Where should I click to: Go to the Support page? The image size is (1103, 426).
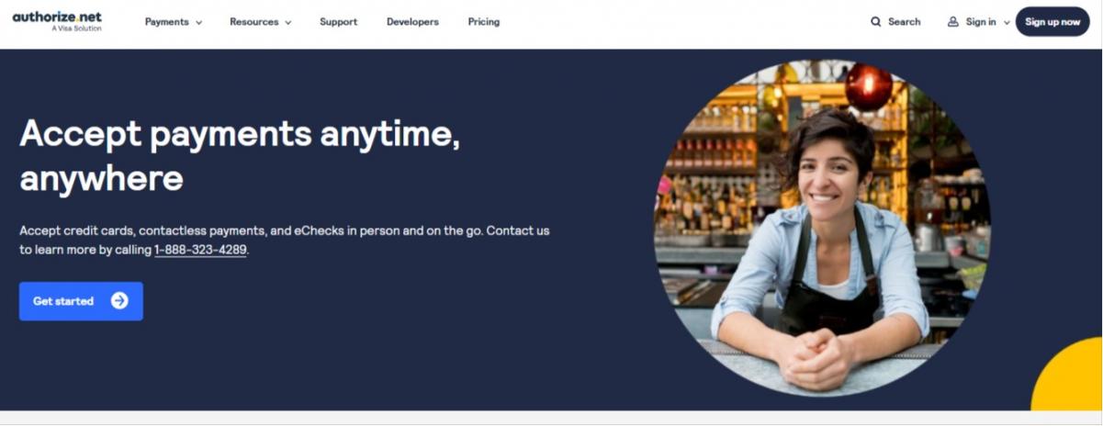click(x=339, y=22)
